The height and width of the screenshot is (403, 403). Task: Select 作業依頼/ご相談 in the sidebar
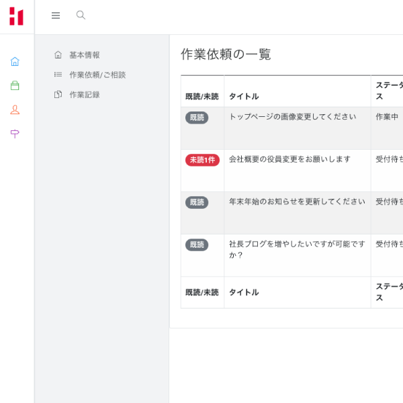pos(97,75)
